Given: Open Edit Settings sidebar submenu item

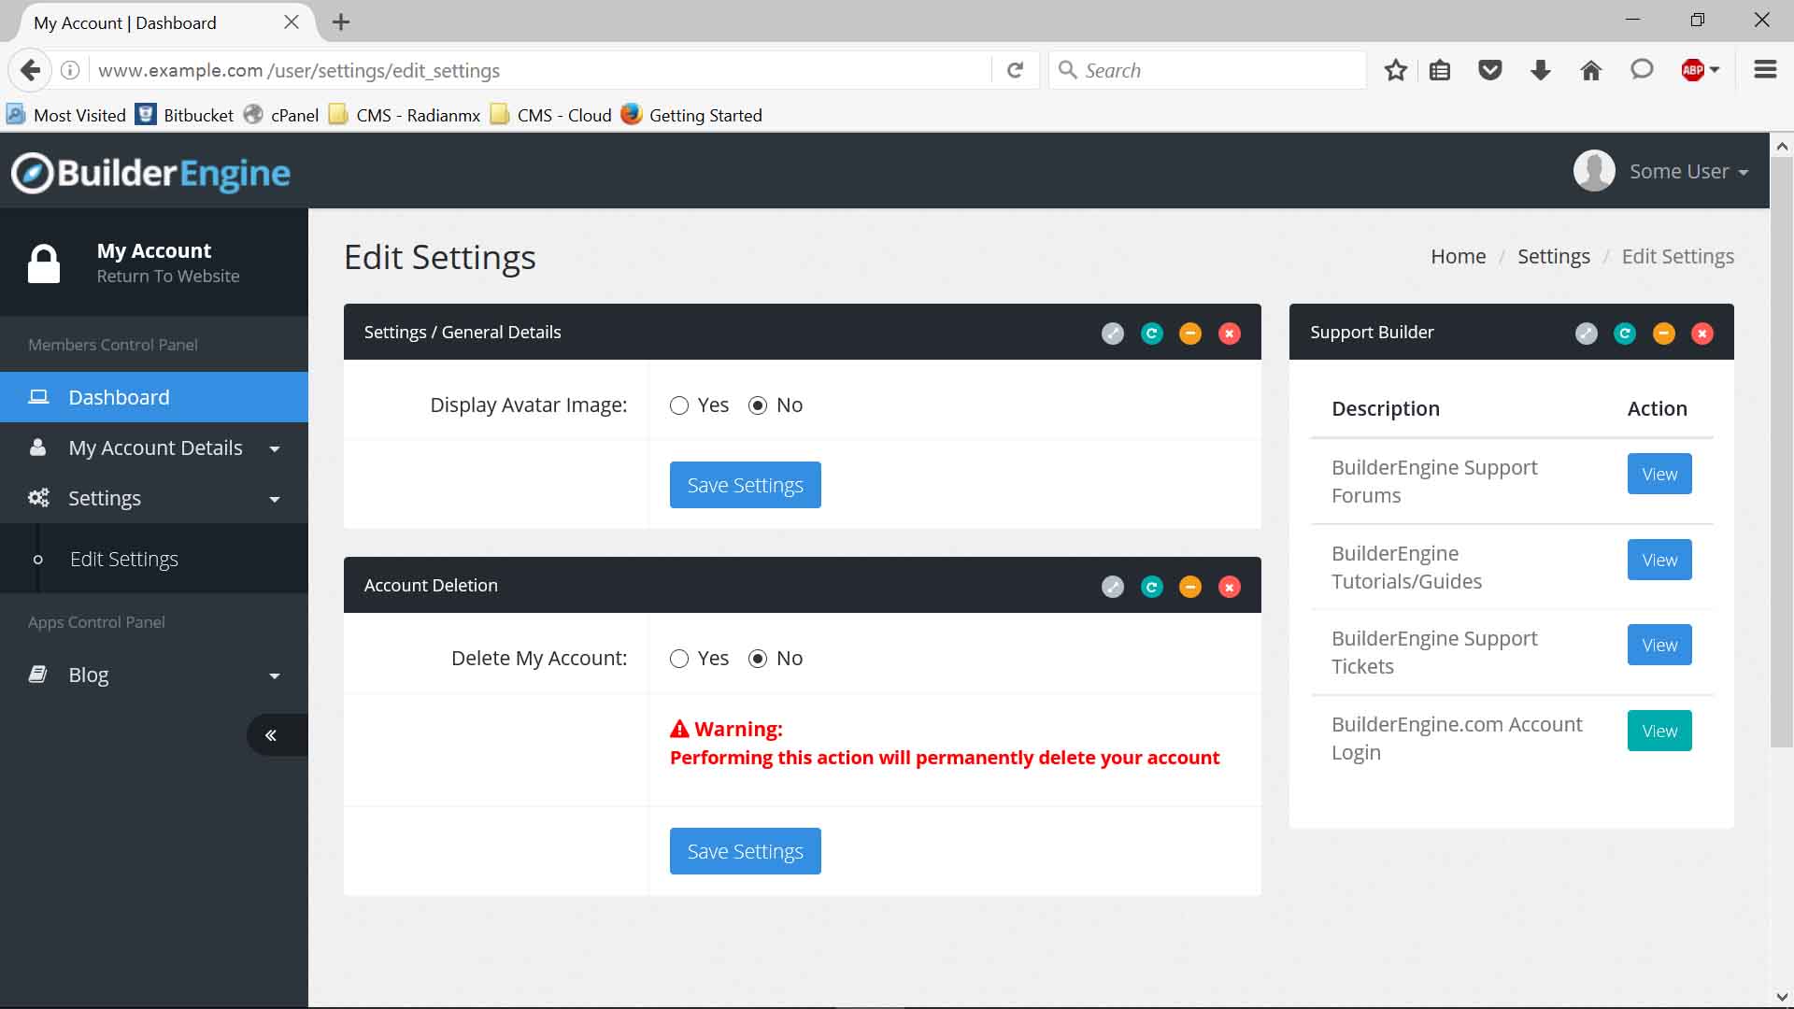Looking at the screenshot, I should 123,559.
